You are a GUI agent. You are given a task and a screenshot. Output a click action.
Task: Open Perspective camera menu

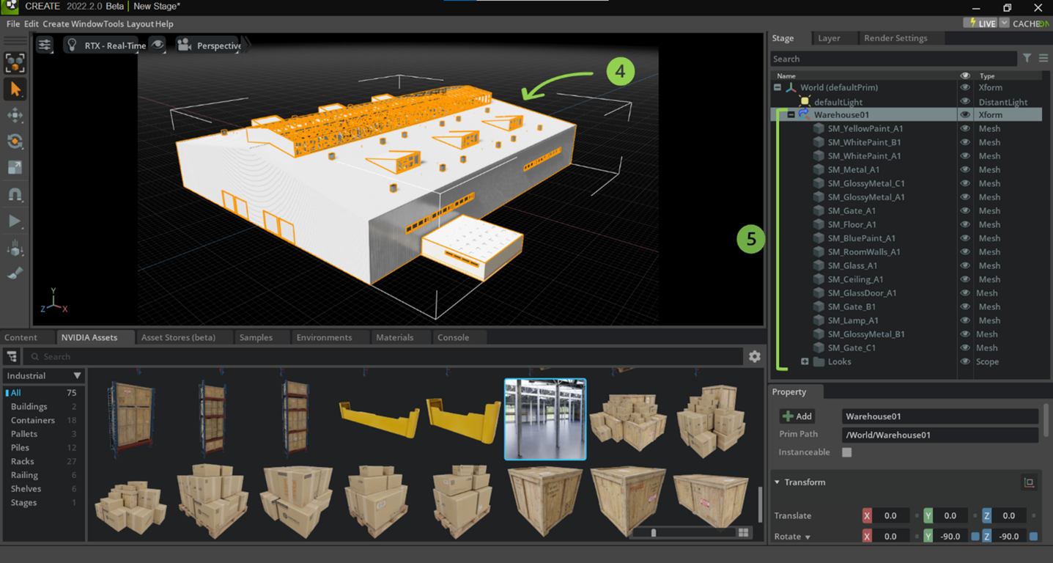[210, 45]
